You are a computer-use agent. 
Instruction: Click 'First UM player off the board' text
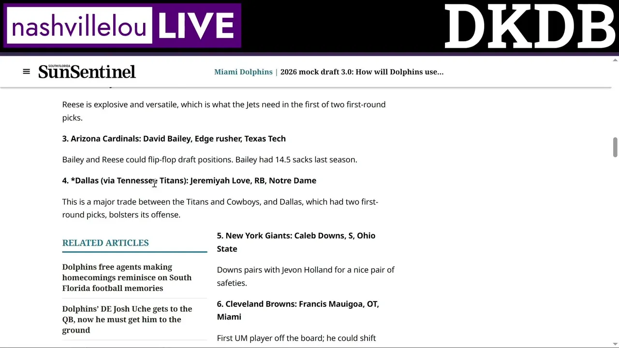pos(296,338)
